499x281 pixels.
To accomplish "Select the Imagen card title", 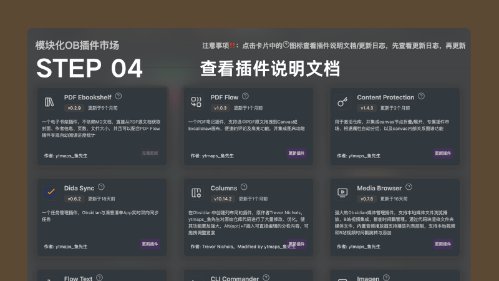I will [368, 279].
